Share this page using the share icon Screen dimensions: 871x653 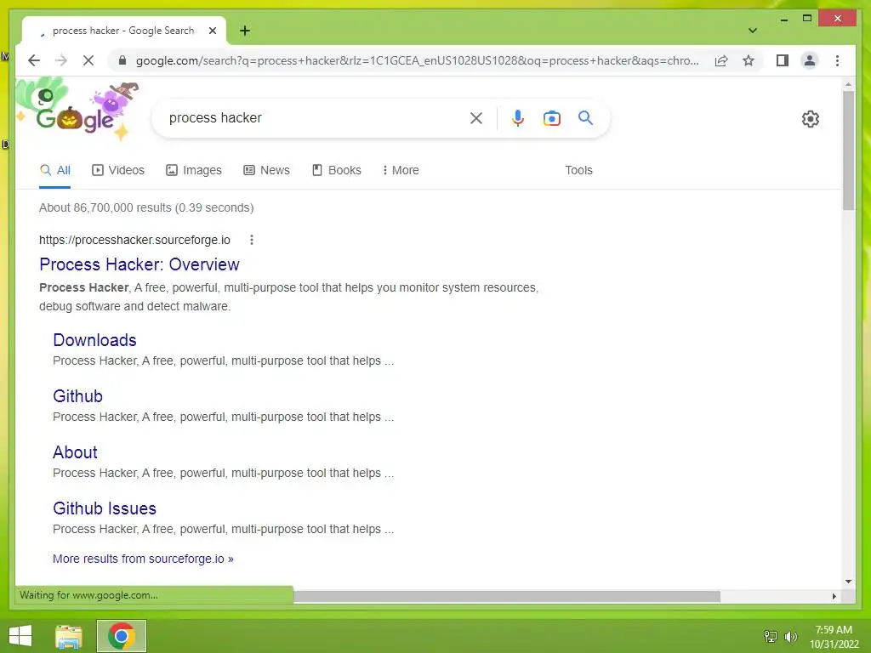pos(721,60)
